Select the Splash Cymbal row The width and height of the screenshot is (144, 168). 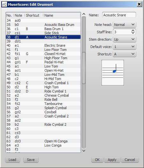click(x=43, y=108)
